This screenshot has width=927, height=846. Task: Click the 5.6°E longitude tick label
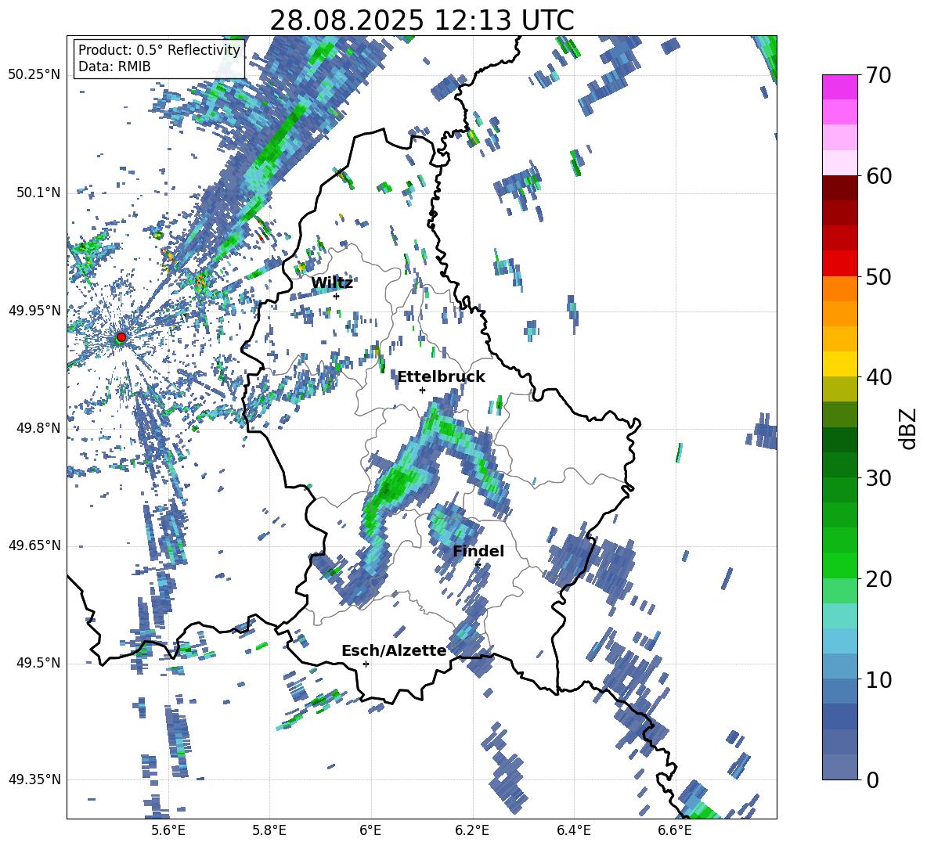coord(168,830)
